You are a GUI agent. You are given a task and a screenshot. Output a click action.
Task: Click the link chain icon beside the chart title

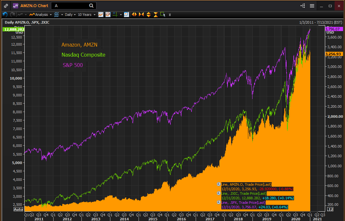pyautogui.click(x=6, y=6)
